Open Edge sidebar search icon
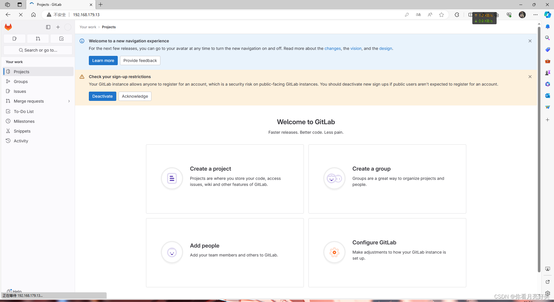This screenshot has width=554, height=302. pos(547,38)
